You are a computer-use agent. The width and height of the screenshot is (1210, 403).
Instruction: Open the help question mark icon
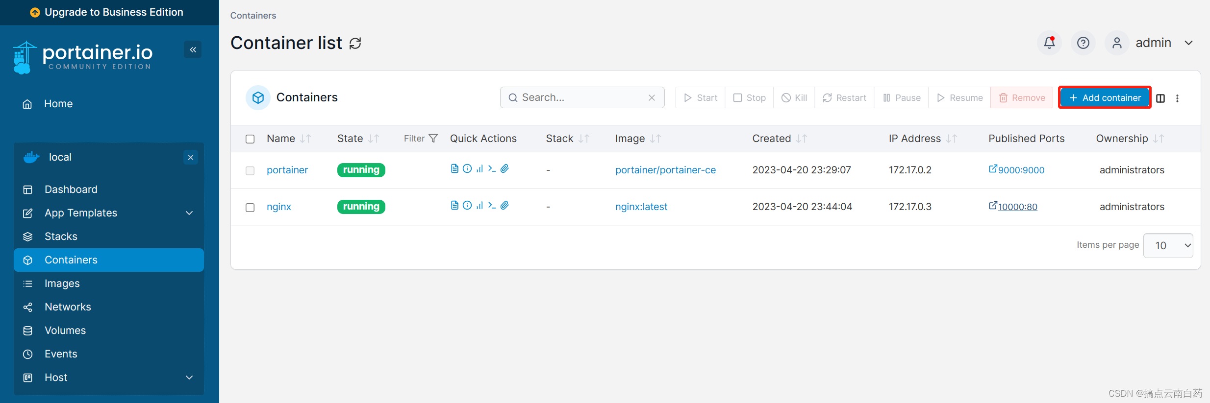[1083, 43]
